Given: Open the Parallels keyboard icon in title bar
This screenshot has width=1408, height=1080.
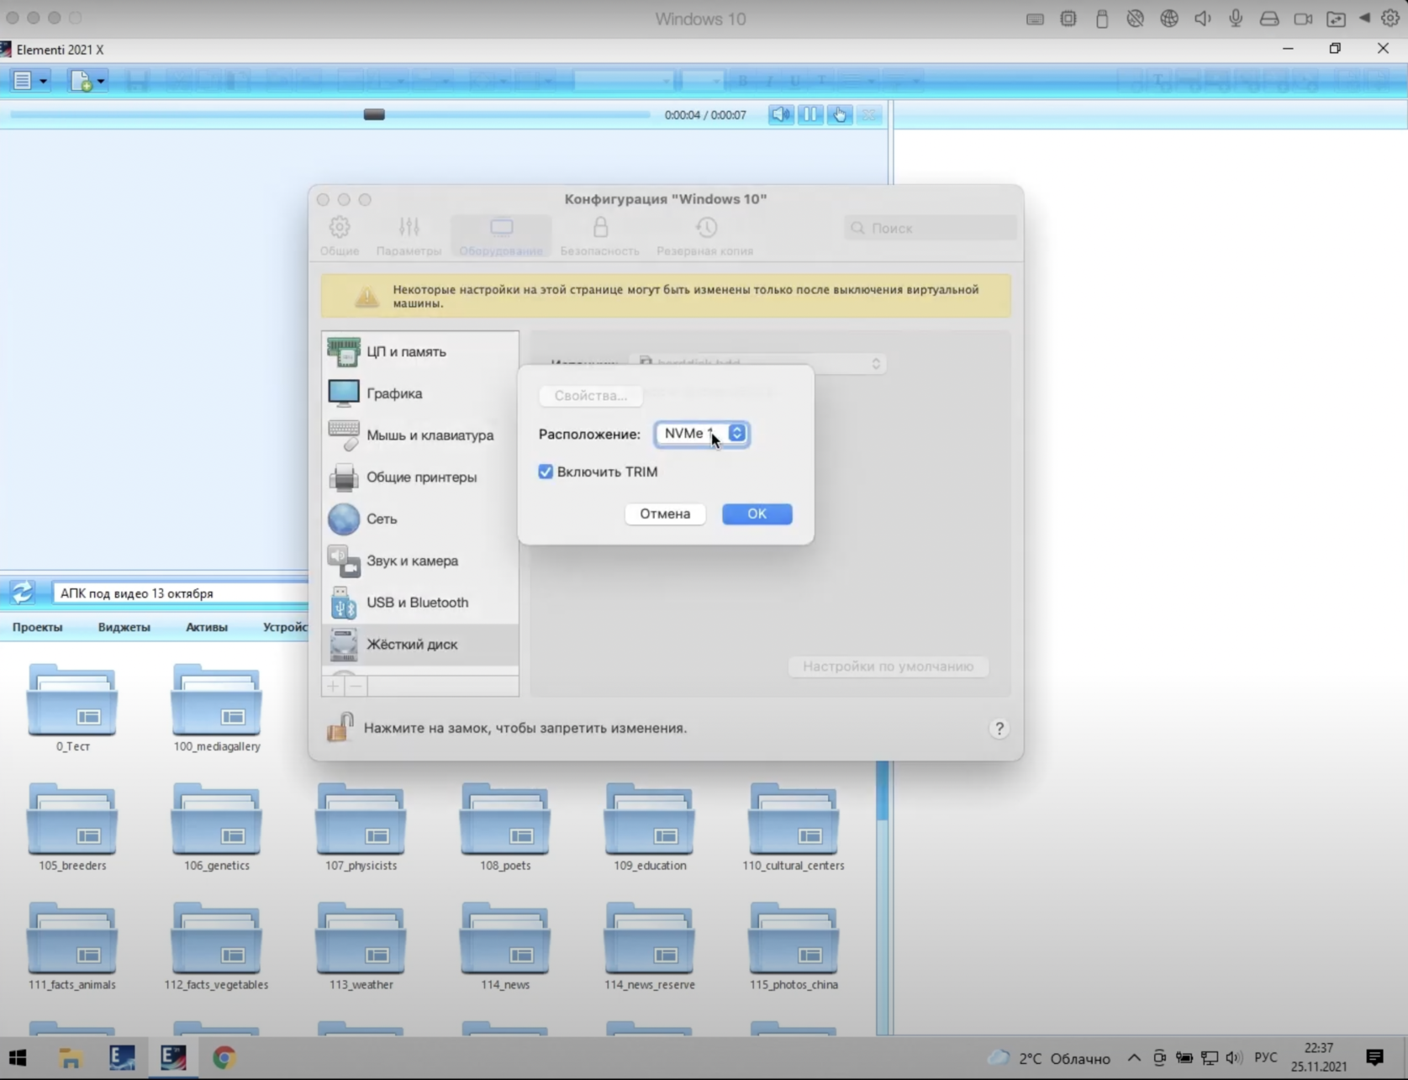Looking at the screenshot, I should [1035, 18].
